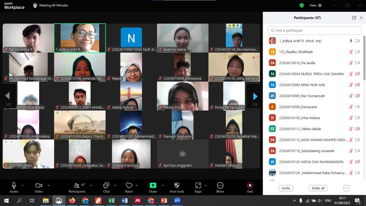Open Windows Start menu

pyautogui.click(x=6, y=201)
